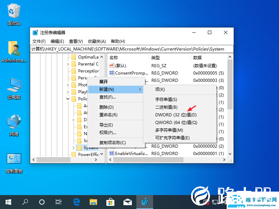
Task: Select PowerEffic folder icon in tree
Action: coord(74,154)
